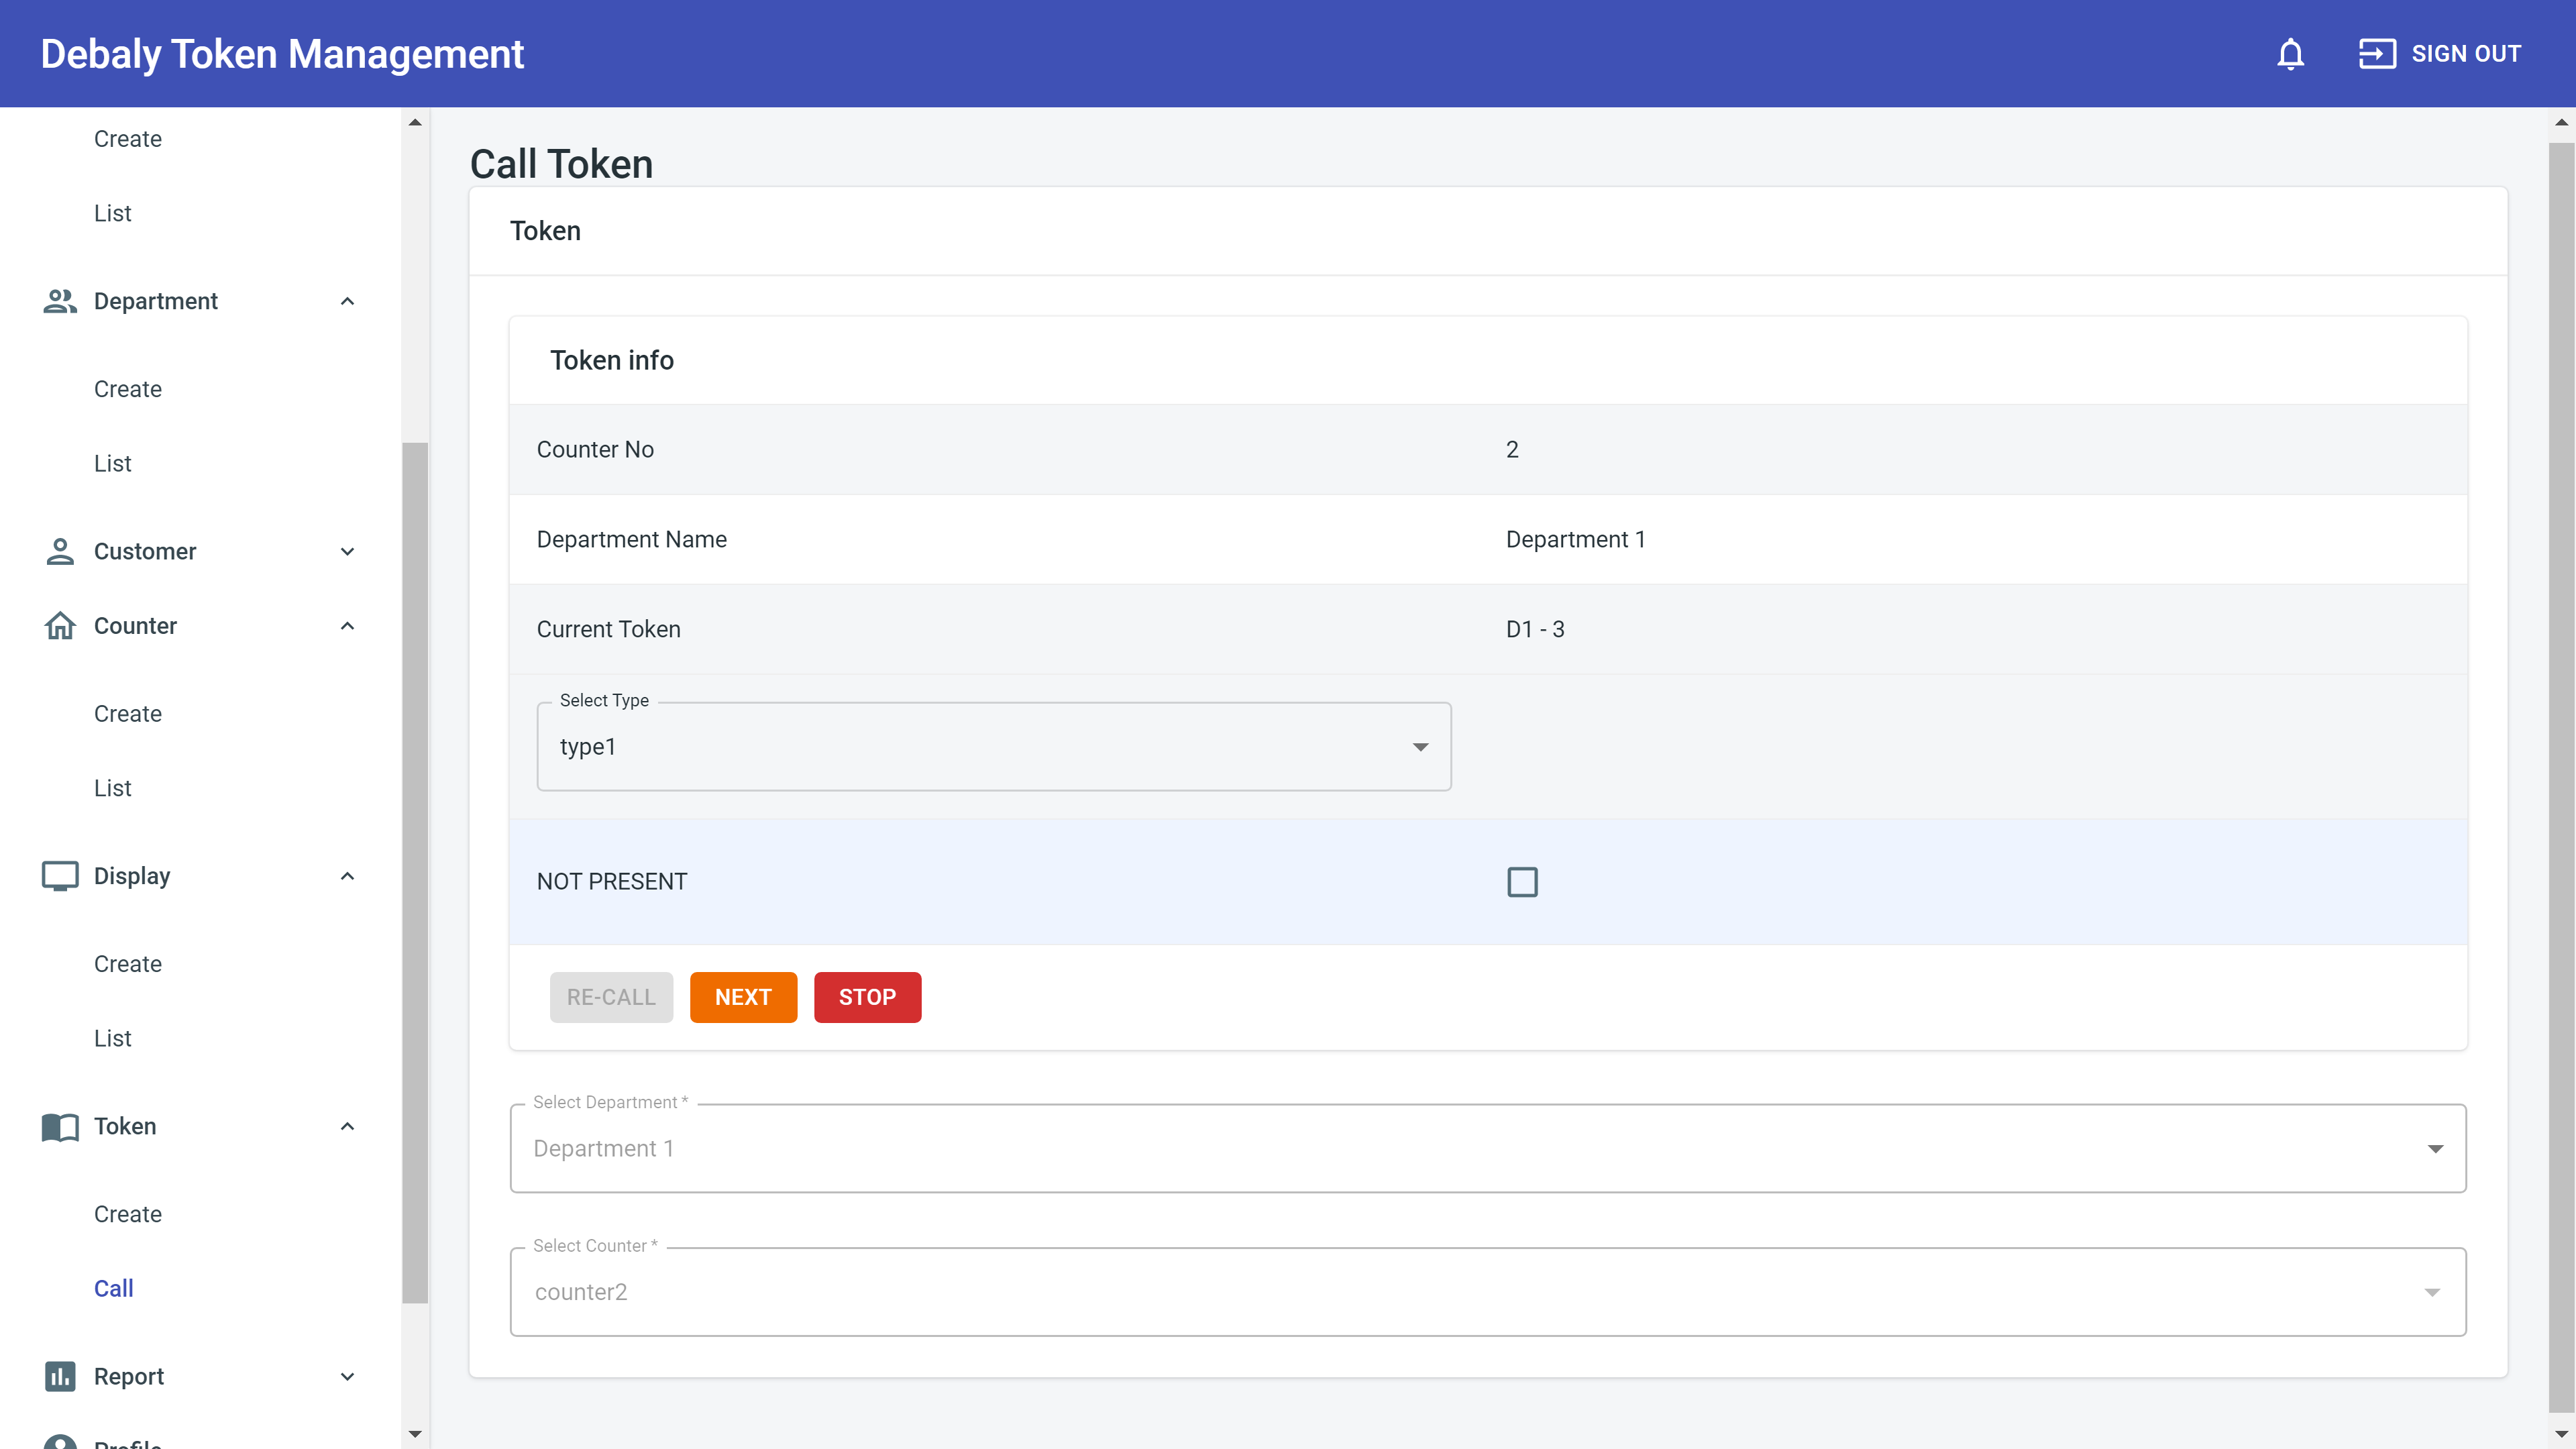Viewport: 2576px width, 1449px height.
Task: Open the Select Department dropdown
Action: 1487,1149
